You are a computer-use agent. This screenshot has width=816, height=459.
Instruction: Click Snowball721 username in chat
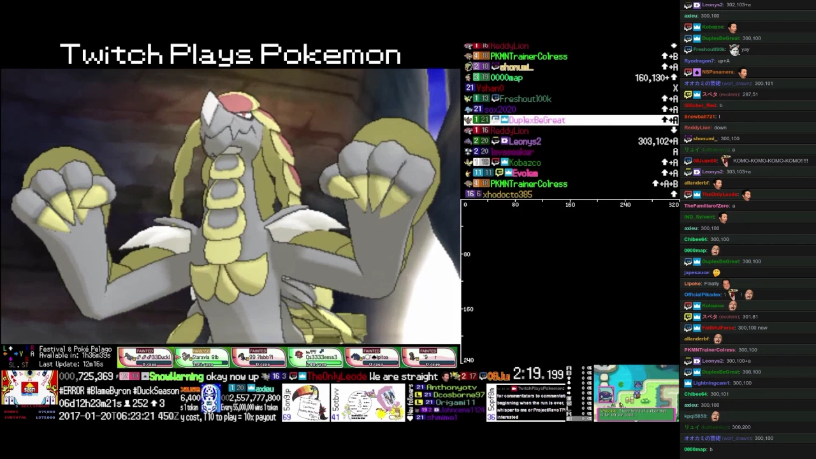tap(699, 117)
